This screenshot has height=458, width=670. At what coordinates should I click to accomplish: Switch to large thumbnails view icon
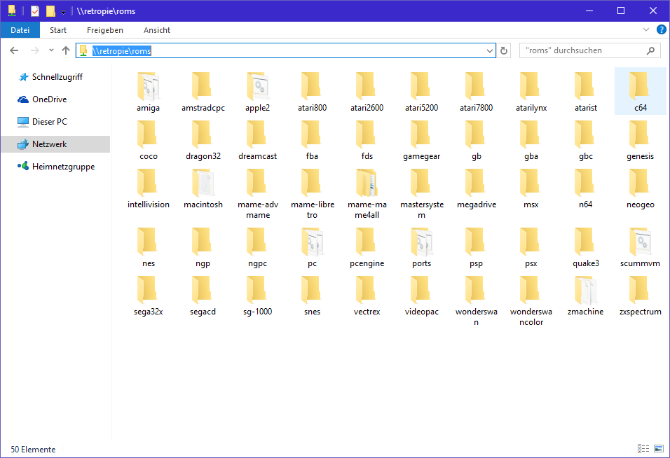point(658,448)
